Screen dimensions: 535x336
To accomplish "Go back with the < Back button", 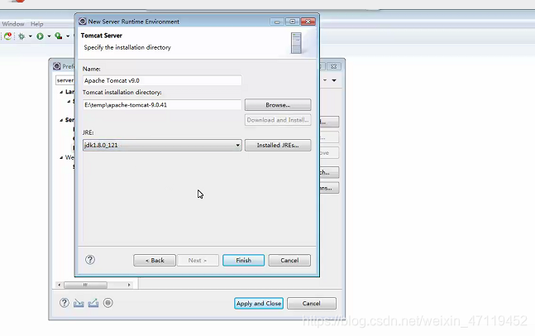I will [155, 260].
